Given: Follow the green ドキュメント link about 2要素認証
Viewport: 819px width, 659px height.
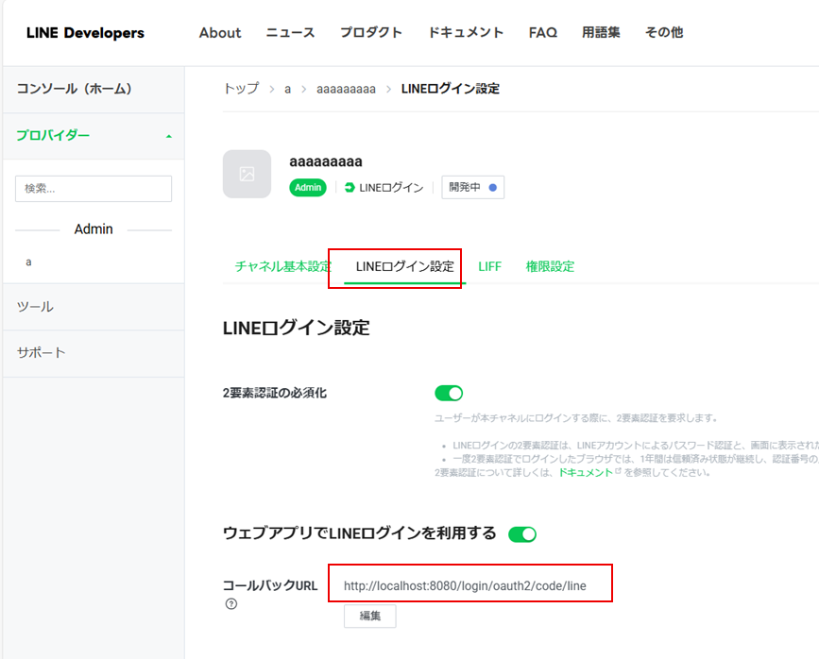Looking at the screenshot, I should 586,473.
